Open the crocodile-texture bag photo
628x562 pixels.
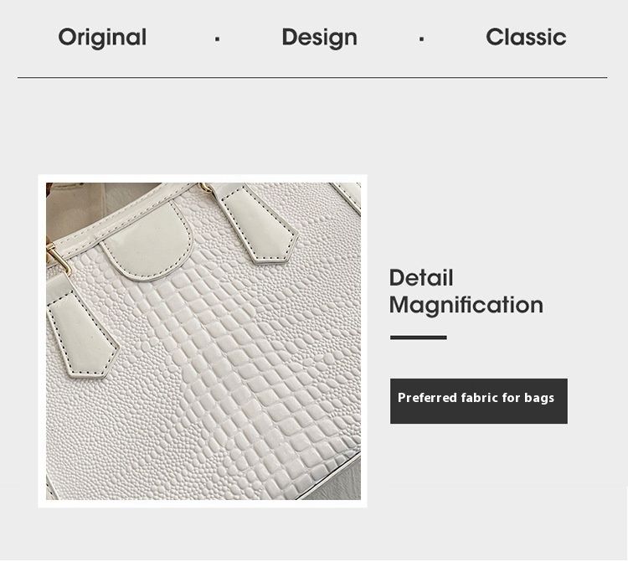click(x=203, y=341)
